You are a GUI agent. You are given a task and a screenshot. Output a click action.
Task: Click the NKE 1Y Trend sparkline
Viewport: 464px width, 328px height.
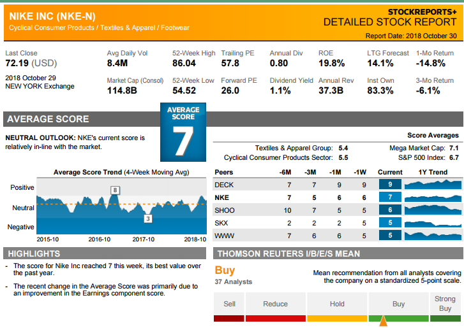pos(433,197)
